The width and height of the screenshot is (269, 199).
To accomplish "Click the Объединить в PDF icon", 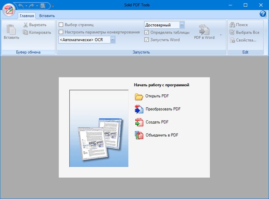I will [x=139, y=135].
